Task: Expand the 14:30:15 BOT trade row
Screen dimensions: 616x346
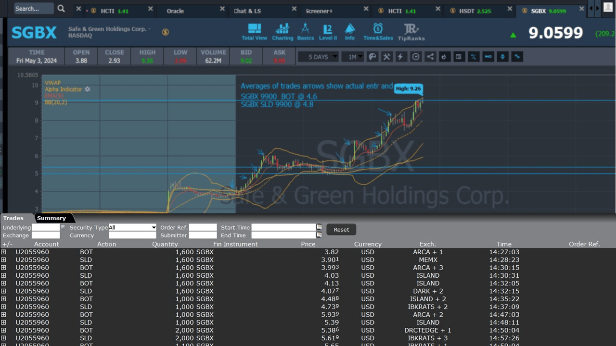Action: pyautogui.click(x=3, y=268)
